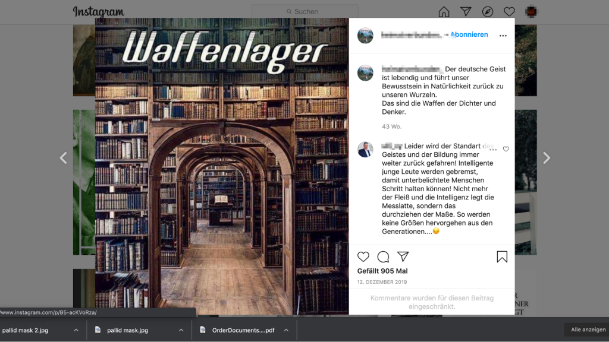Open profile avatar in top navigation
The height and width of the screenshot is (342, 609).
531,12
